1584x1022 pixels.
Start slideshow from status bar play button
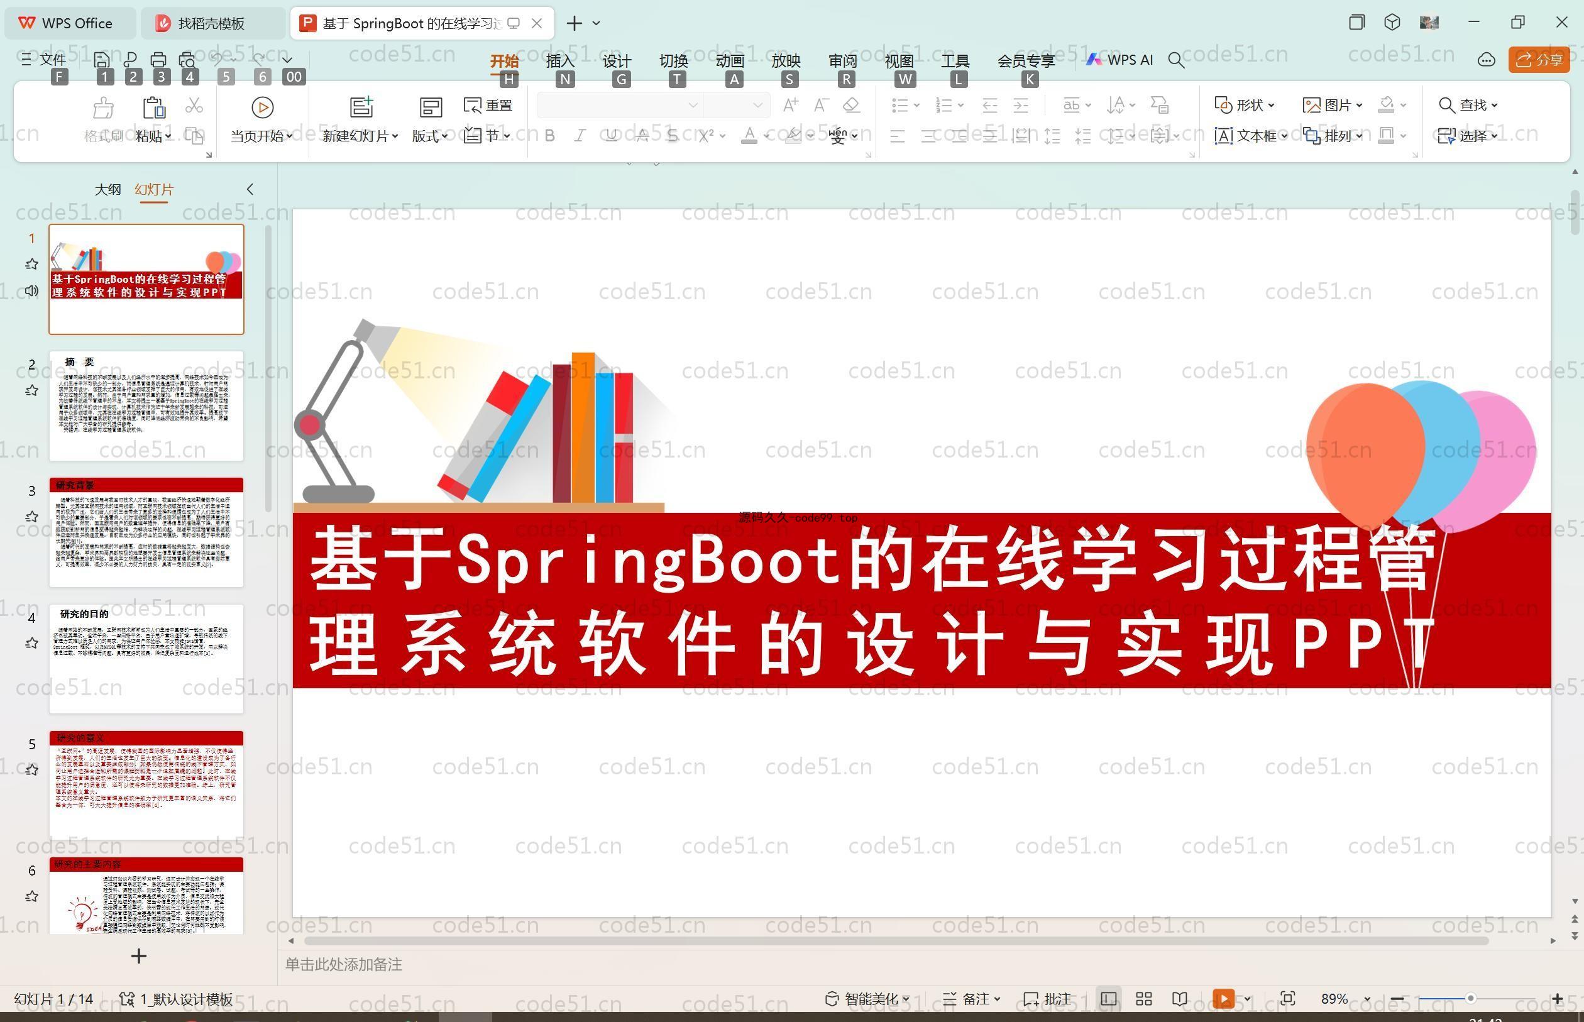(1223, 999)
